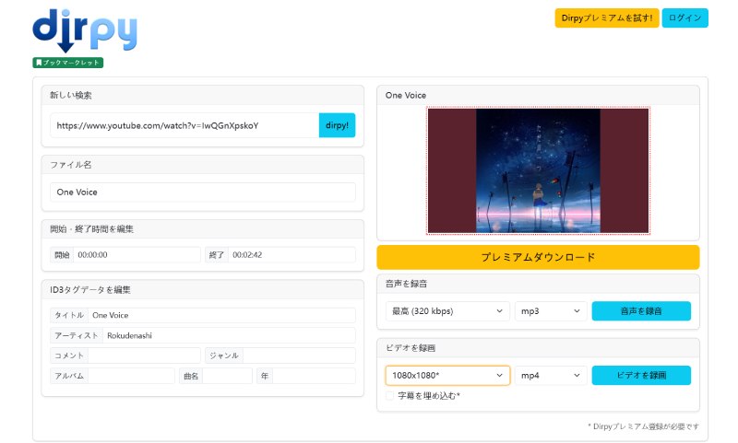738x443 pixels.
Task: Open the green bookmarklet badge
Action: coord(67,63)
